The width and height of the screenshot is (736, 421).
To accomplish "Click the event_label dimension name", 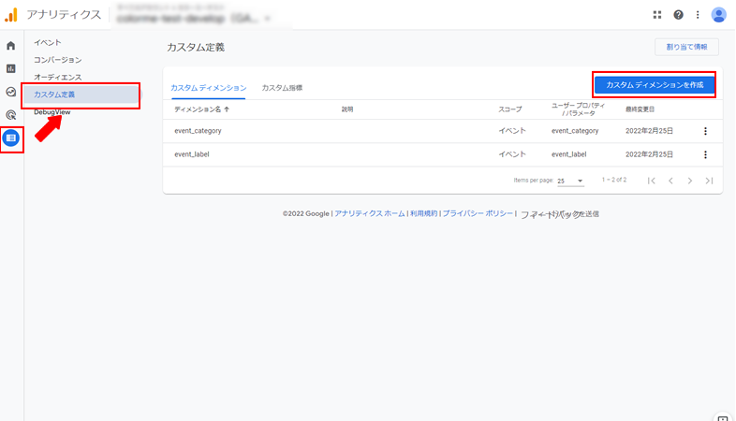I will click(x=192, y=154).
